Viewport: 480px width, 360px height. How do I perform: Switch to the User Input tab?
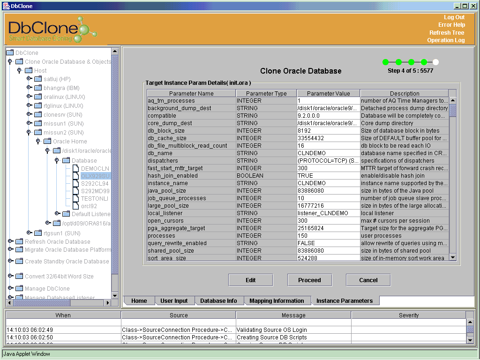[174, 301]
